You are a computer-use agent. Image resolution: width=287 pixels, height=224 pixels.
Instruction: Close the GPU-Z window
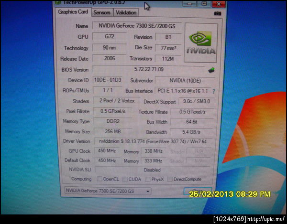pos(219,4)
